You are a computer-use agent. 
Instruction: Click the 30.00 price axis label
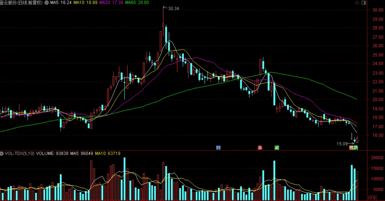(x=378, y=10)
